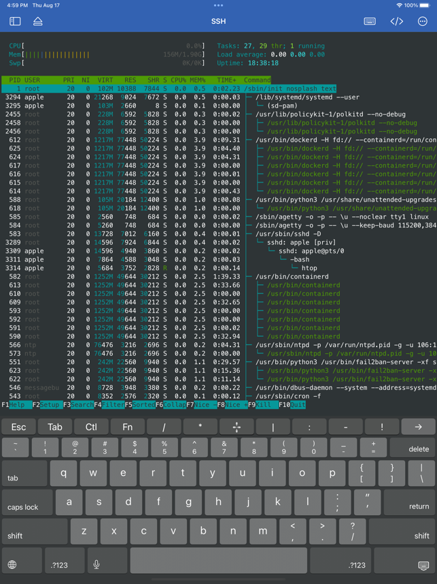Tap the exclamation accessory key
Screen dimensions: 437x584
click(x=382, y=427)
